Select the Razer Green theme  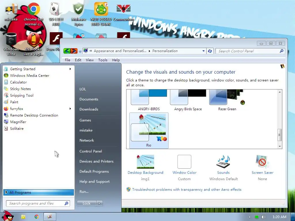[x=227, y=100]
